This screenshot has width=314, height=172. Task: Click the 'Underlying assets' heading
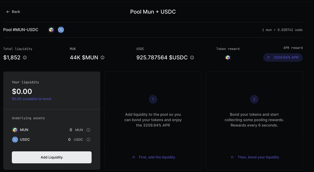tap(28, 118)
